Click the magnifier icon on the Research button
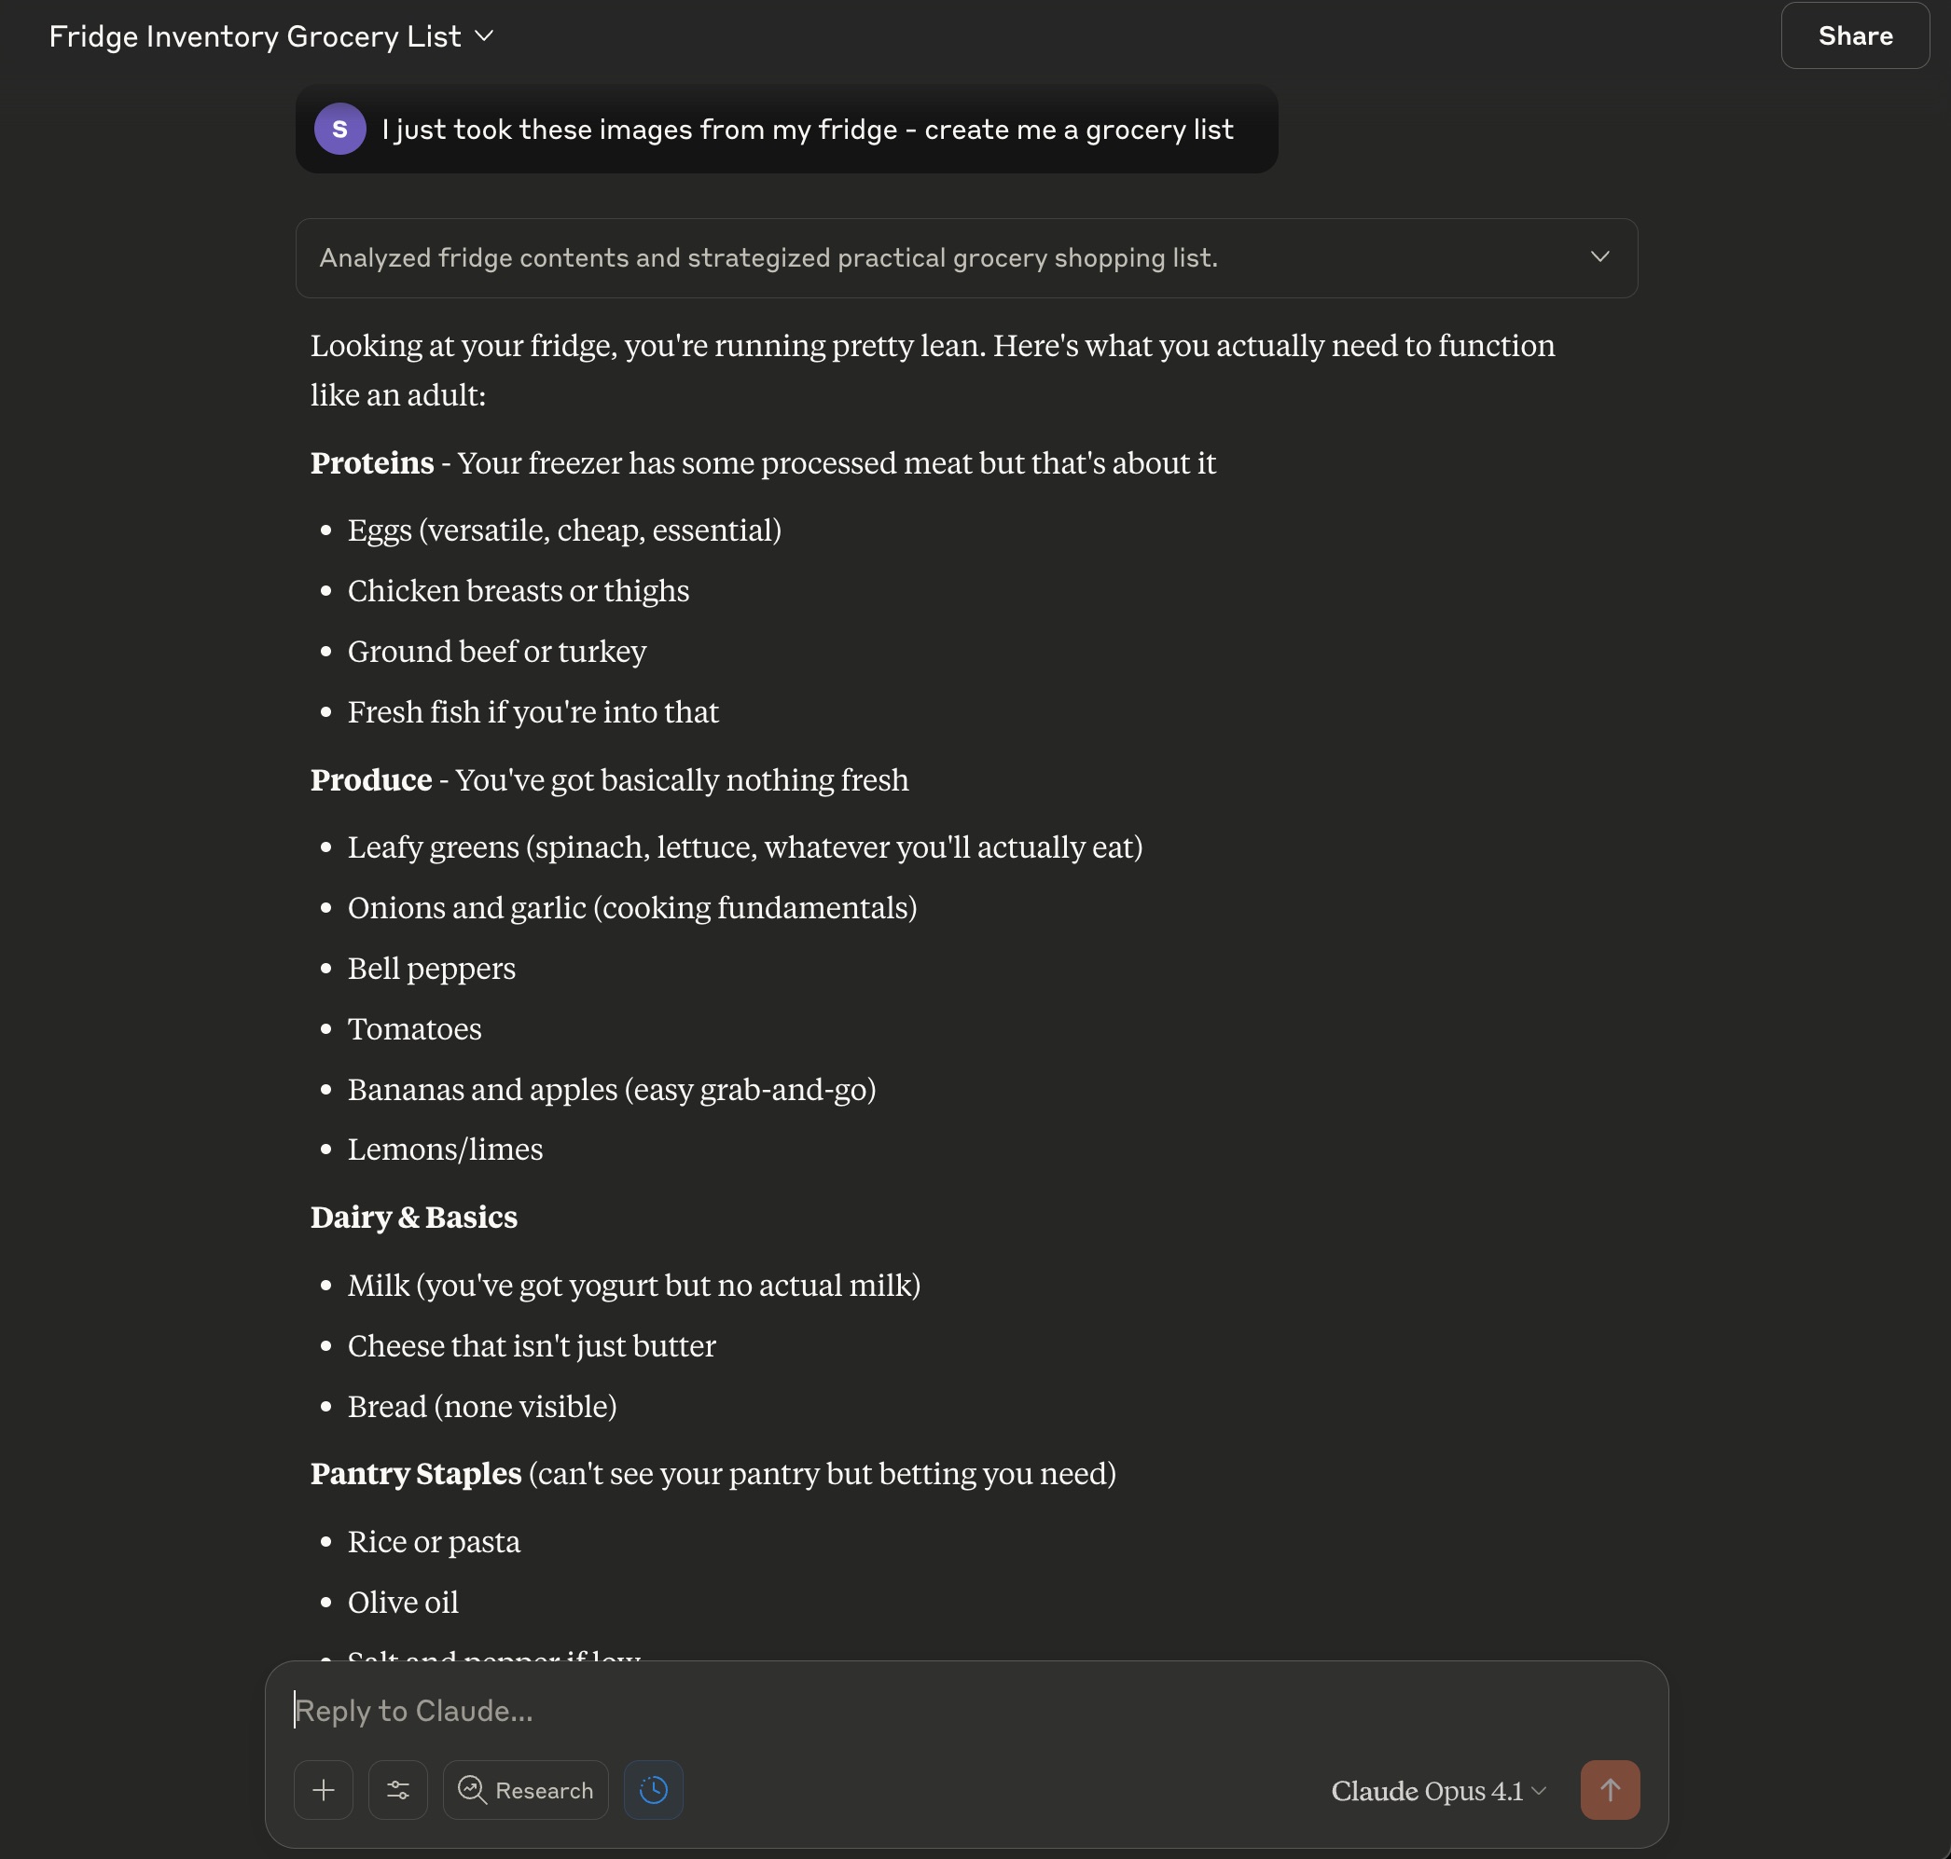Screen dimensions: 1951x1859 tap(472, 1790)
